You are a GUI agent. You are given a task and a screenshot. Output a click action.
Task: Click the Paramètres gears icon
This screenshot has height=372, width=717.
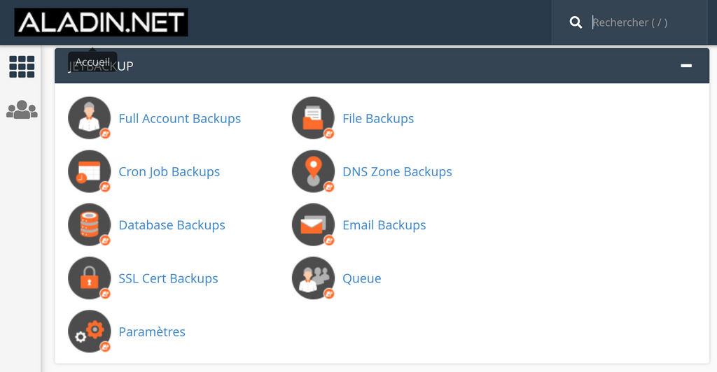(89, 331)
